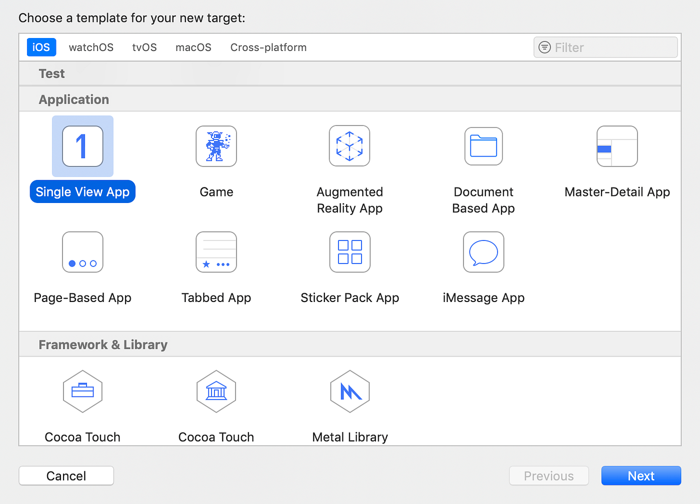The height and width of the screenshot is (504, 700).
Task: Select the Sticker Pack App template
Action: (349, 251)
